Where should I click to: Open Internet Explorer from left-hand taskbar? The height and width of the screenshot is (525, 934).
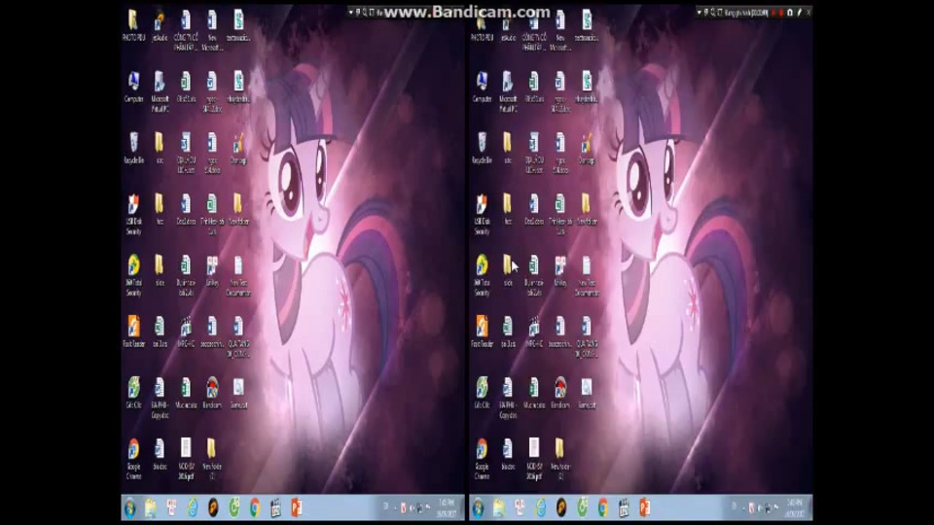[193, 507]
